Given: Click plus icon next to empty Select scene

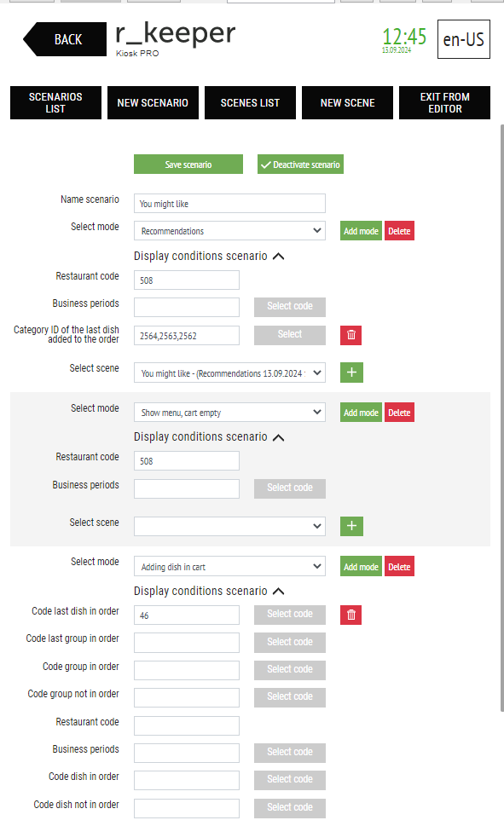Looking at the screenshot, I should coord(351,526).
